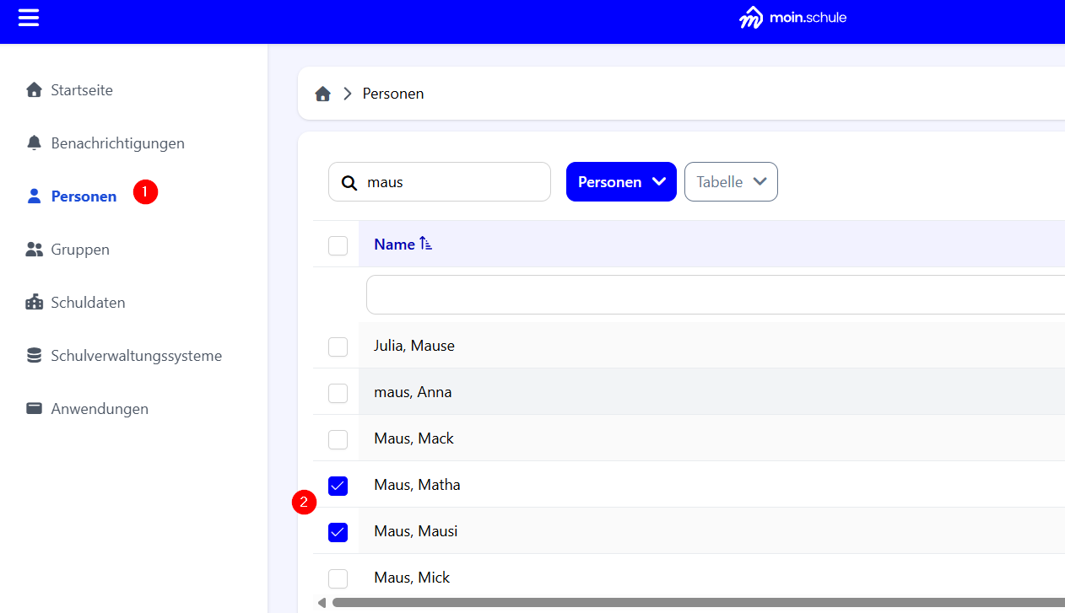Select Personen in the sidebar menu
This screenshot has height=613, width=1065.
point(84,196)
